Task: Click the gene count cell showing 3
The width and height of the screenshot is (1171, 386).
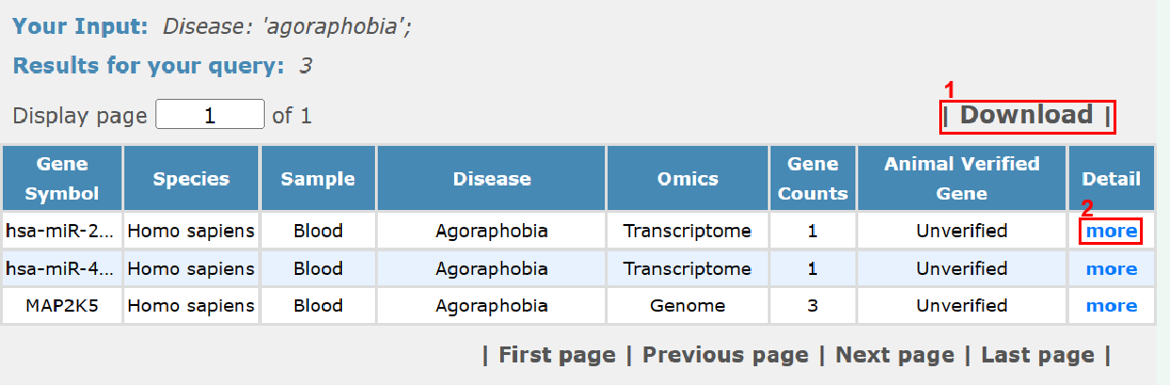Action: click(x=813, y=306)
